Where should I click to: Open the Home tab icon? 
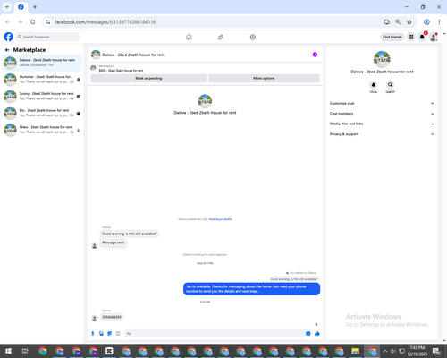[x=189, y=37]
